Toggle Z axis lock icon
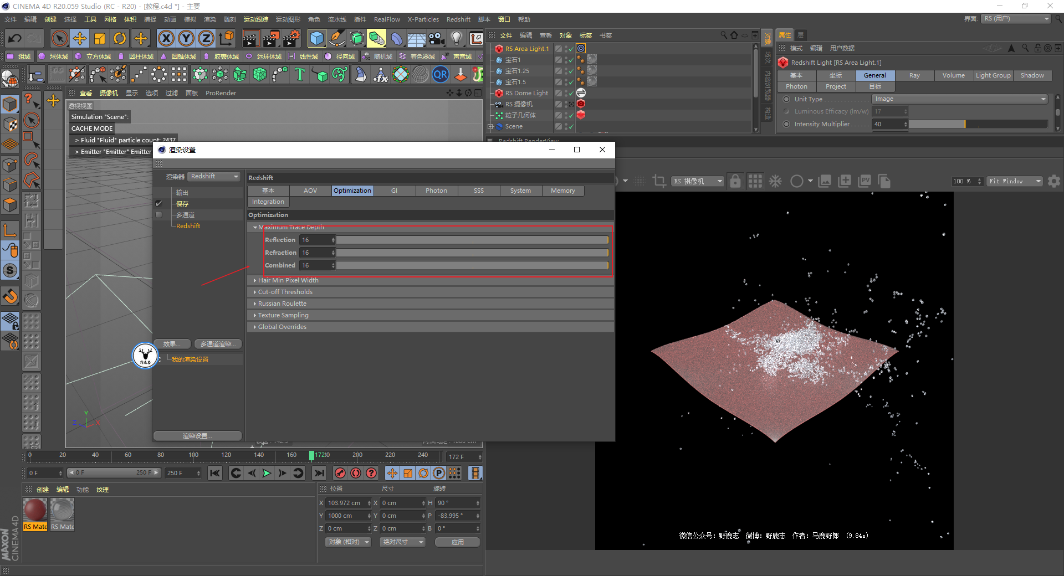1064x576 pixels. pyautogui.click(x=206, y=38)
